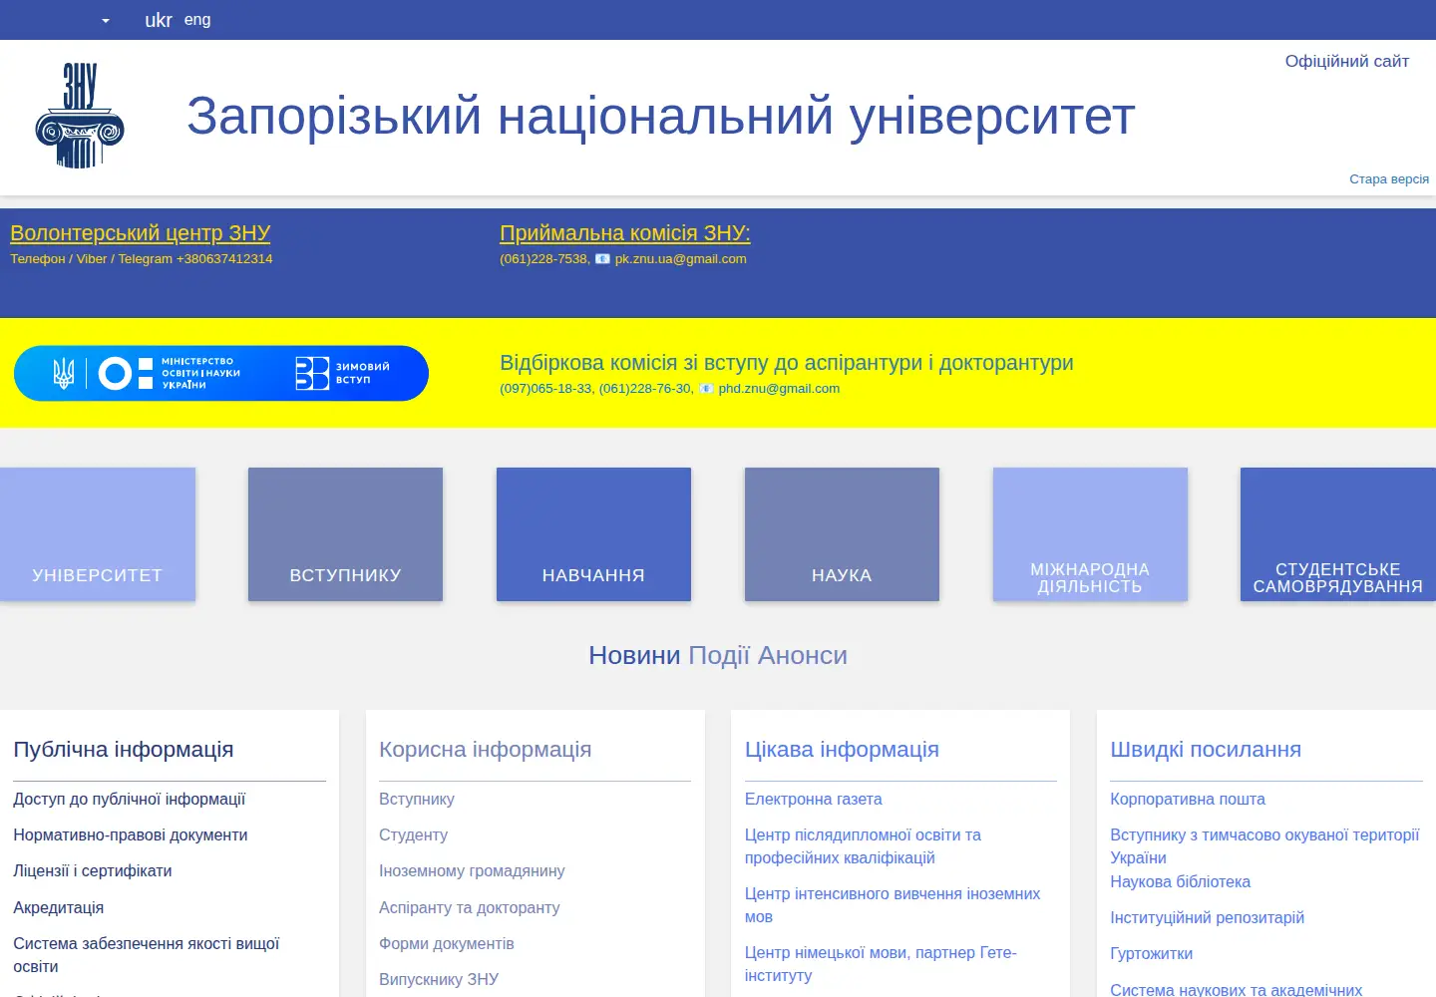
Task: Open the НАУКА tile
Action: [x=842, y=534]
